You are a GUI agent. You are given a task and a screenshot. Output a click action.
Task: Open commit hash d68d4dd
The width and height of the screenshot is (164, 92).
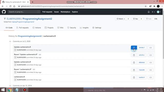142,63
